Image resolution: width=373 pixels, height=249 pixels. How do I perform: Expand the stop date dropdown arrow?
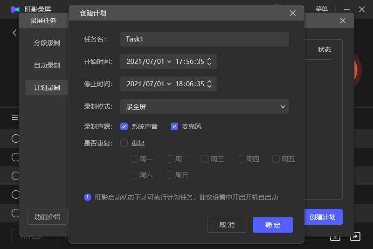pyautogui.click(x=169, y=84)
